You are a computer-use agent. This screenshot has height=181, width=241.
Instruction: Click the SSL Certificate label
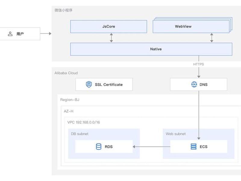(109, 84)
